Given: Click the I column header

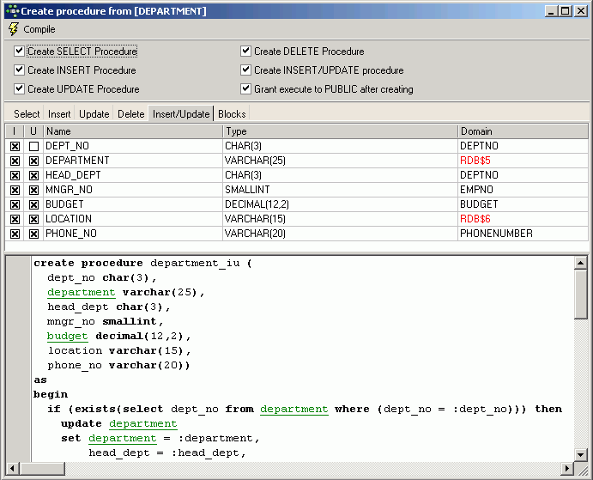Looking at the screenshot, I should coord(15,131).
